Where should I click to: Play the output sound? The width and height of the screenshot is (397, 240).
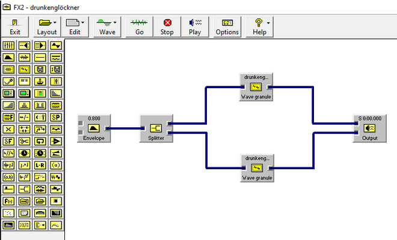click(x=195, y=27)
